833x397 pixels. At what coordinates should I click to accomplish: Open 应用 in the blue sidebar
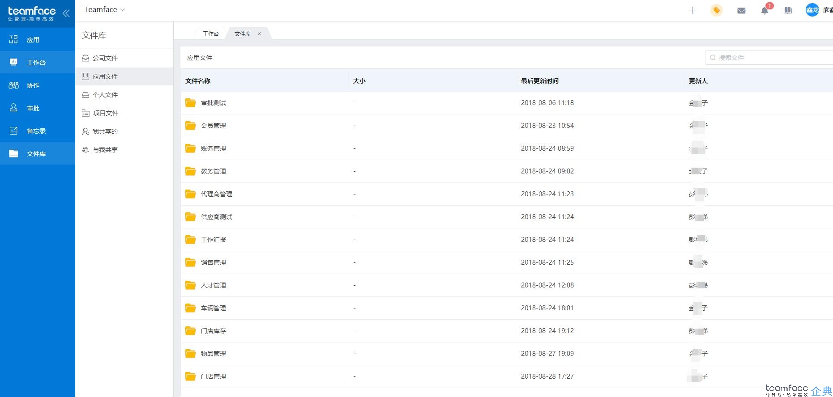point(38,39)
